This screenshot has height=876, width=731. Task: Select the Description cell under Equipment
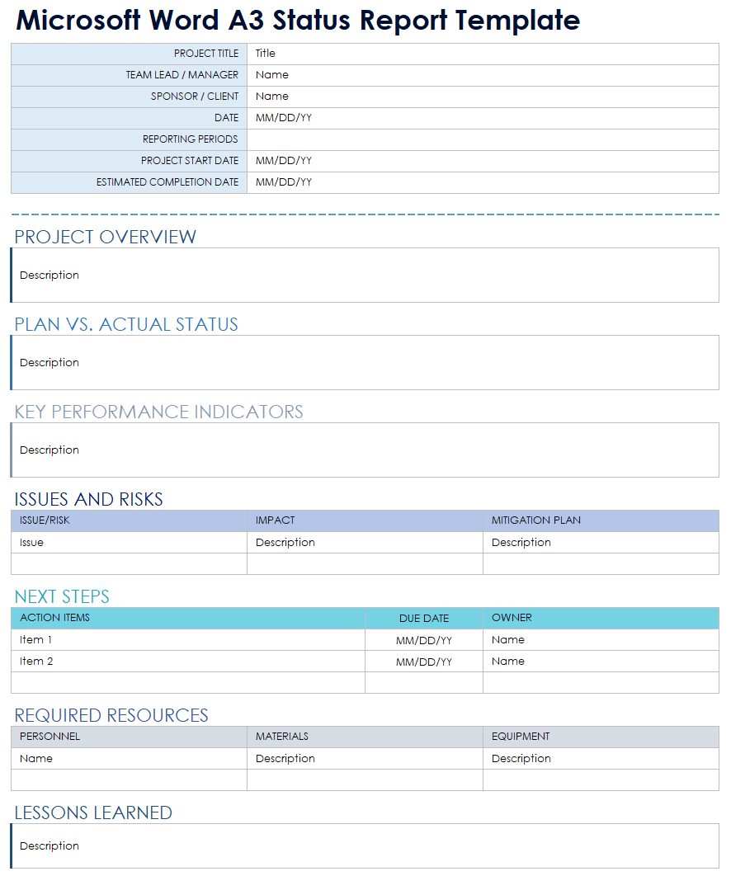pyautogui.click(x=600, y=759)
